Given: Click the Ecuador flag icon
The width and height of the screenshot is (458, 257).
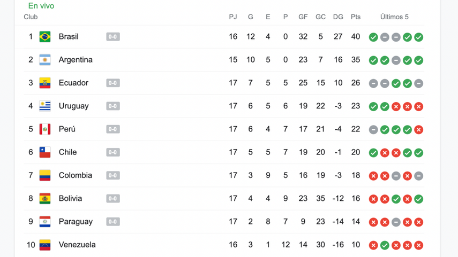Looking at the screenshot, I should pos(45,83).
